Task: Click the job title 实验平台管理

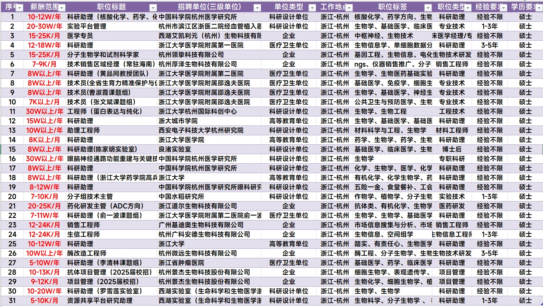Action: 87,26
